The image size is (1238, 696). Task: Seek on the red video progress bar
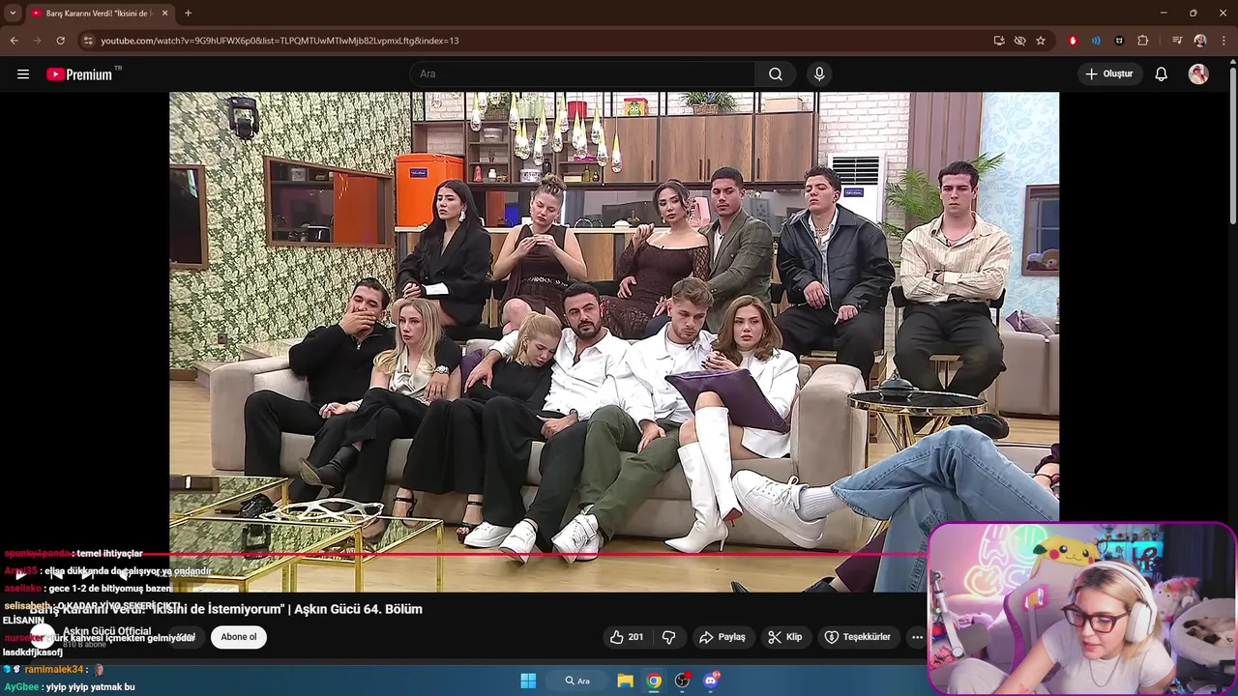(464, 555)
